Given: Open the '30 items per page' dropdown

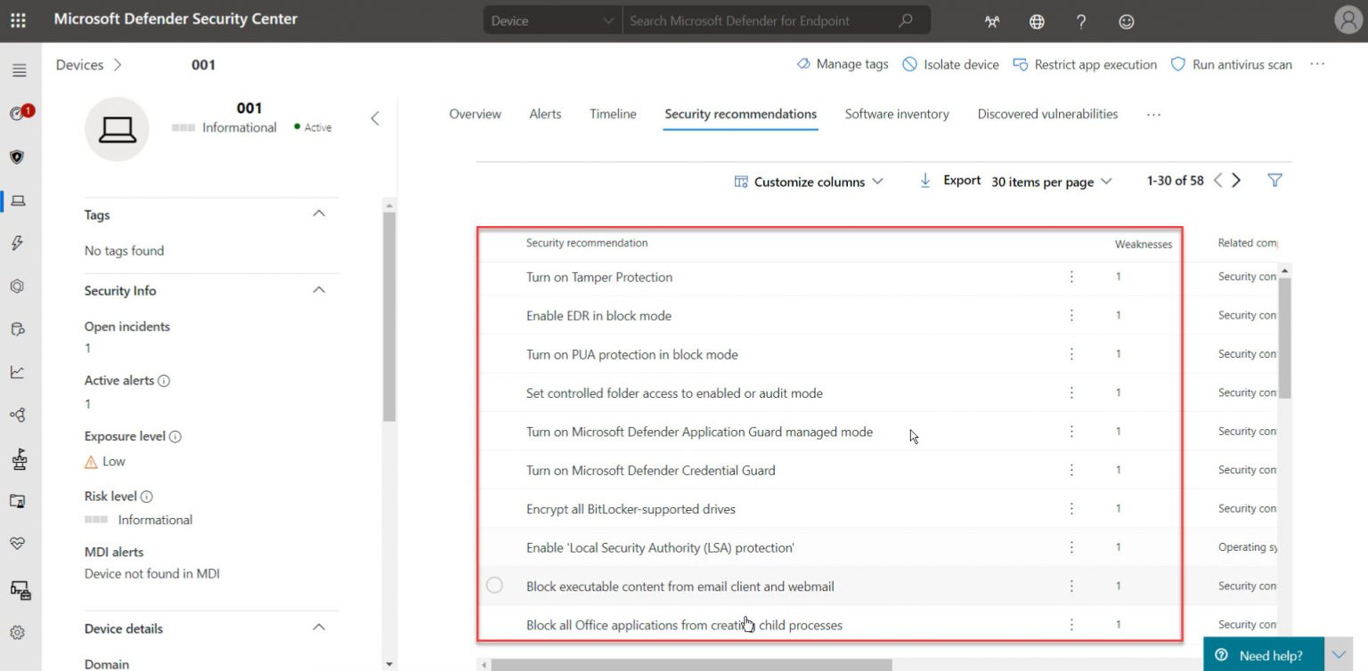Looking at the screenshot, I should click(x=1051, y=182).
